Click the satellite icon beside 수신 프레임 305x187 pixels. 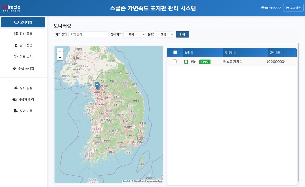(x=15, y=68)
